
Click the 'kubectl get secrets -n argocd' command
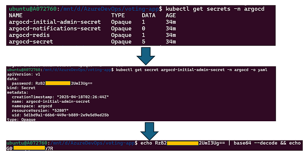pos(215,9)
